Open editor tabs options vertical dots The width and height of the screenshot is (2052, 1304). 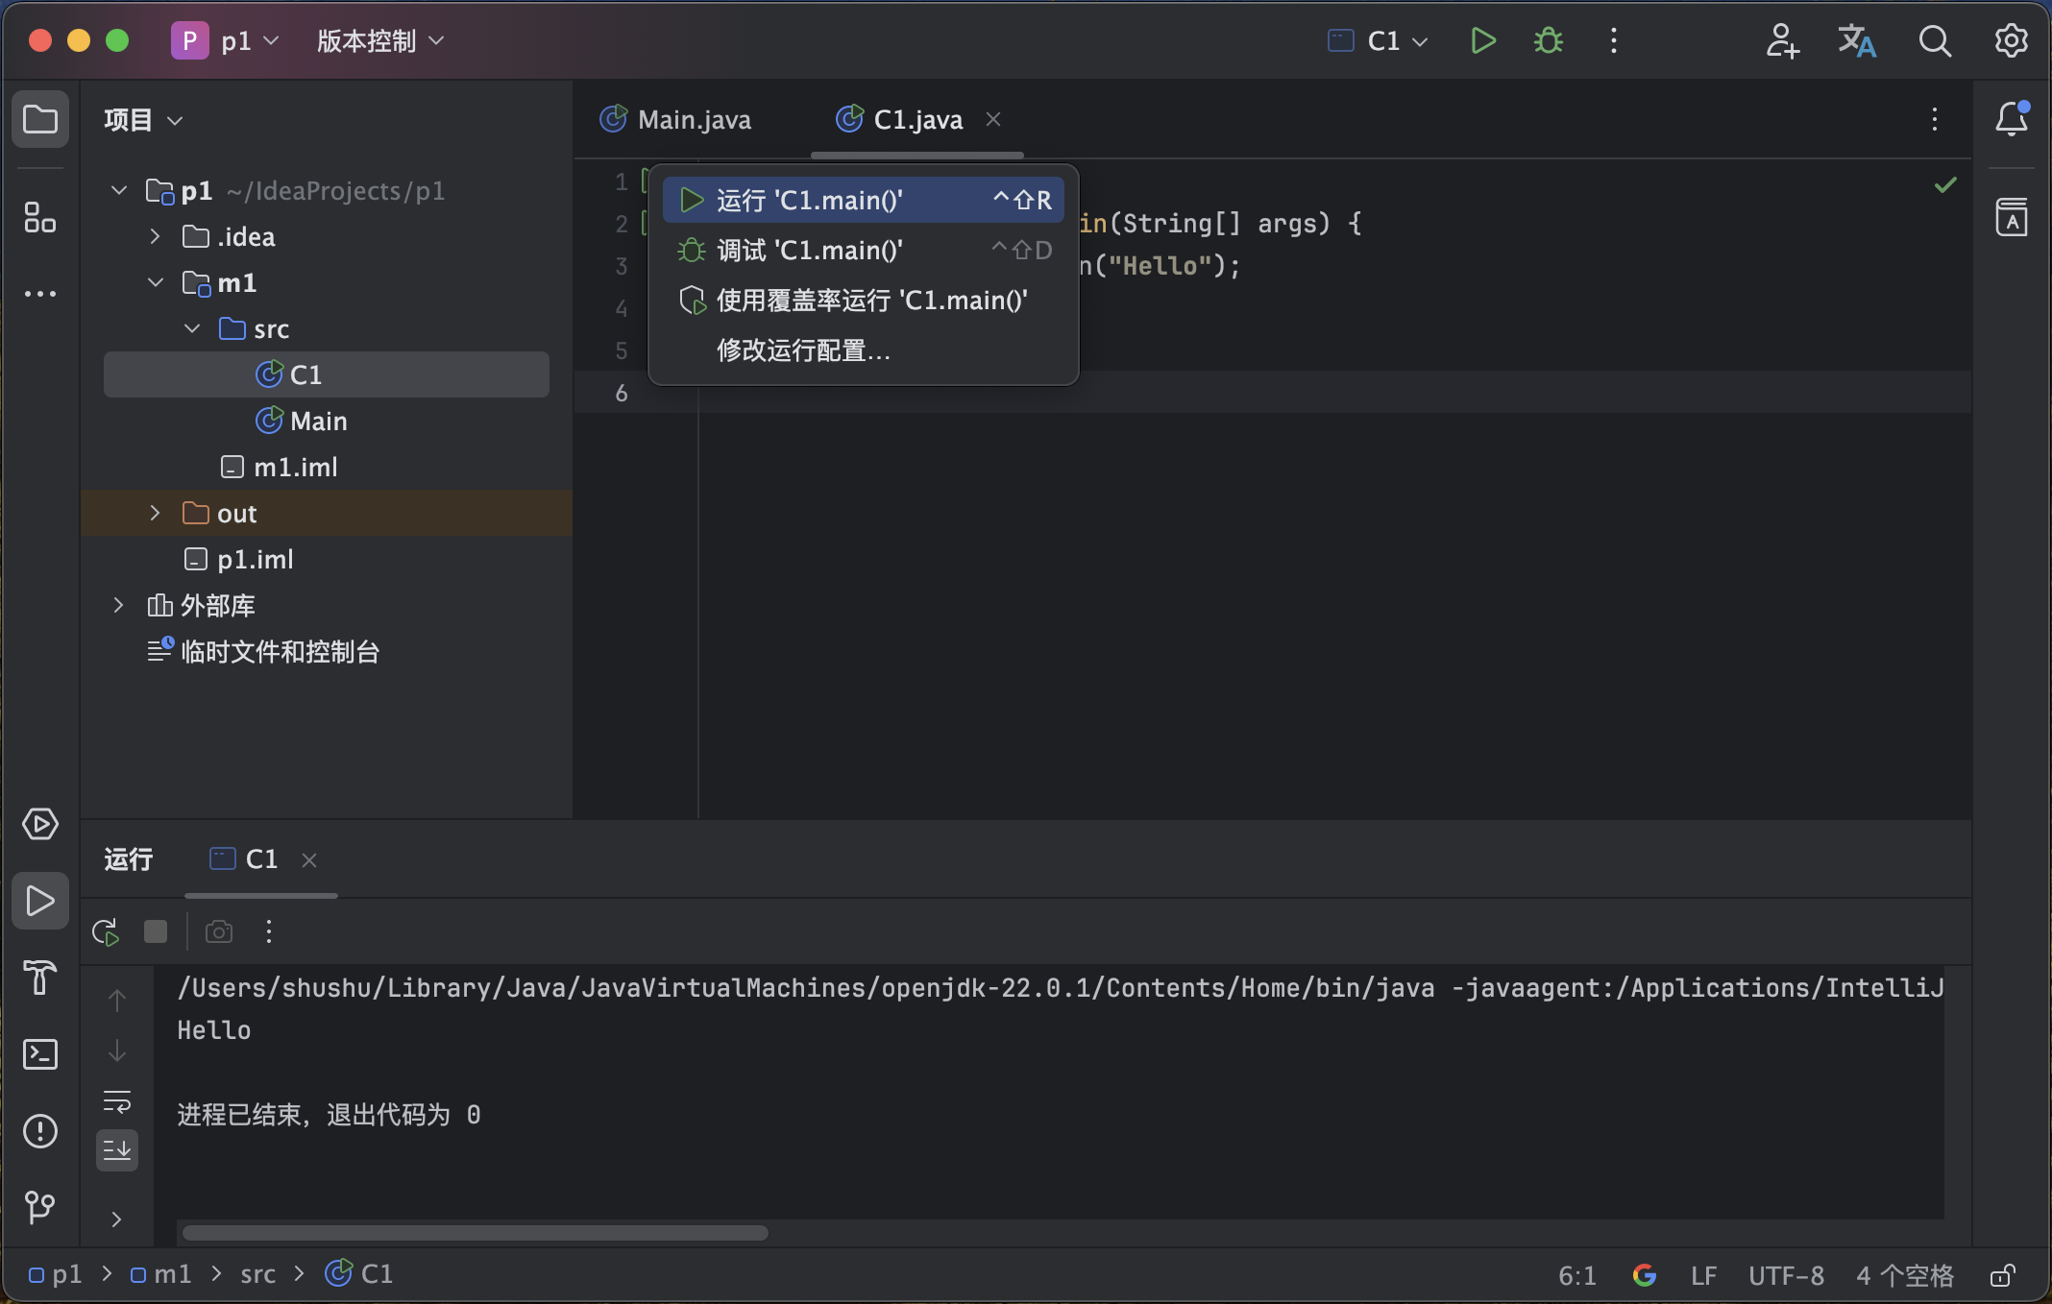point(1935,119)
